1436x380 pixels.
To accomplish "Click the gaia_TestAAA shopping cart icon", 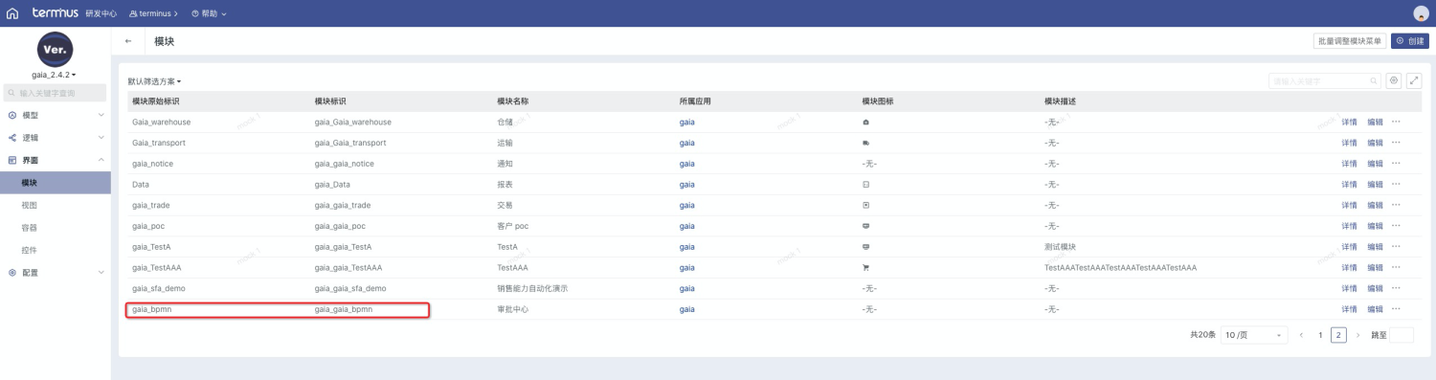I will tap(865, 267).
